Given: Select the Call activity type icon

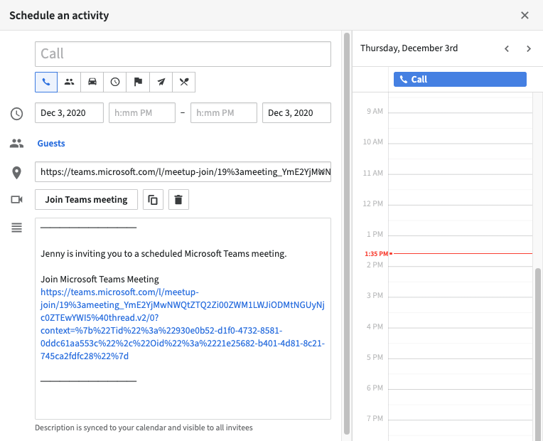Looking at the screenshot, I should tap(46, 83).
